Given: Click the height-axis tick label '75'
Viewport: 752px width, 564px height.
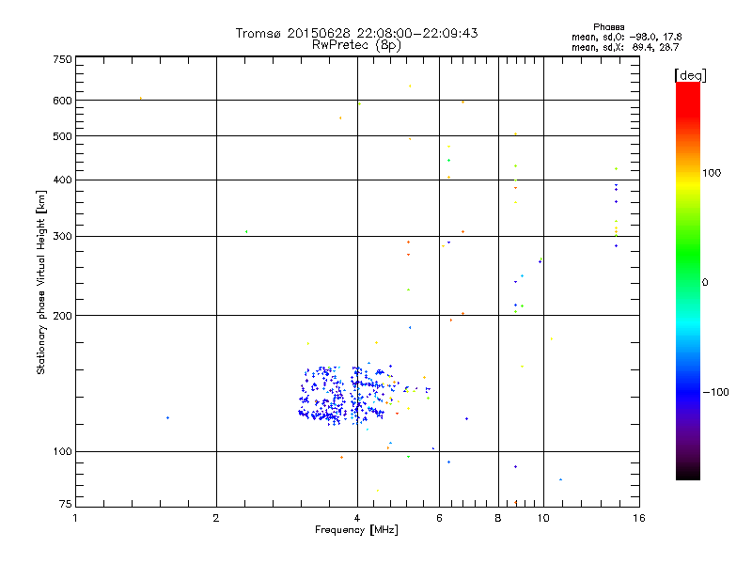Looking at the screenshot, I should pos(66,504).
